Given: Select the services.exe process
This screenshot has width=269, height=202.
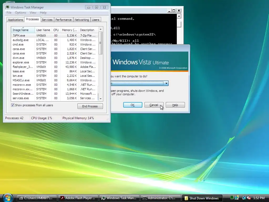Looking at the screenshot, I should pyautogui.click(x=55, y=98).
